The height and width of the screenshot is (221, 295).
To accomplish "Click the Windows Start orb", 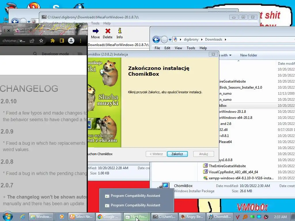I will [x=8, y=216].
